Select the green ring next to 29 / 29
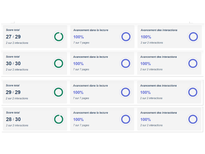The height and width of the screenshot is (154, 205). [x=58, y=92]
